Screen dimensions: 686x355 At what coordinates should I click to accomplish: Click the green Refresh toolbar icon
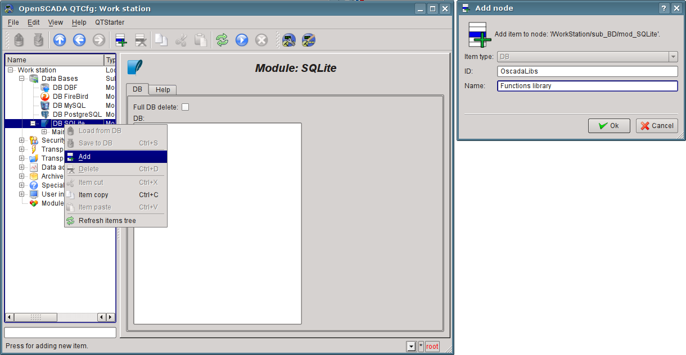(x=222, y=40)
